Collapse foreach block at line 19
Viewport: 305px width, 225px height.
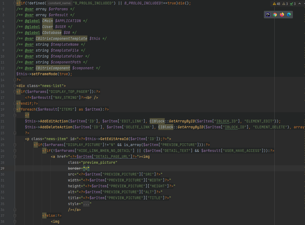[15, 109]
